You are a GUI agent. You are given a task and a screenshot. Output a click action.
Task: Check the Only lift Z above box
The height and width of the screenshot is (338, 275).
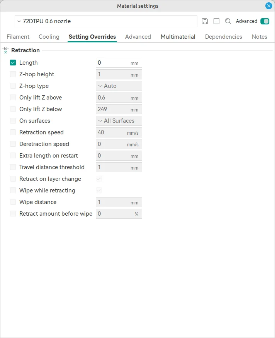[x=13, y=98]
